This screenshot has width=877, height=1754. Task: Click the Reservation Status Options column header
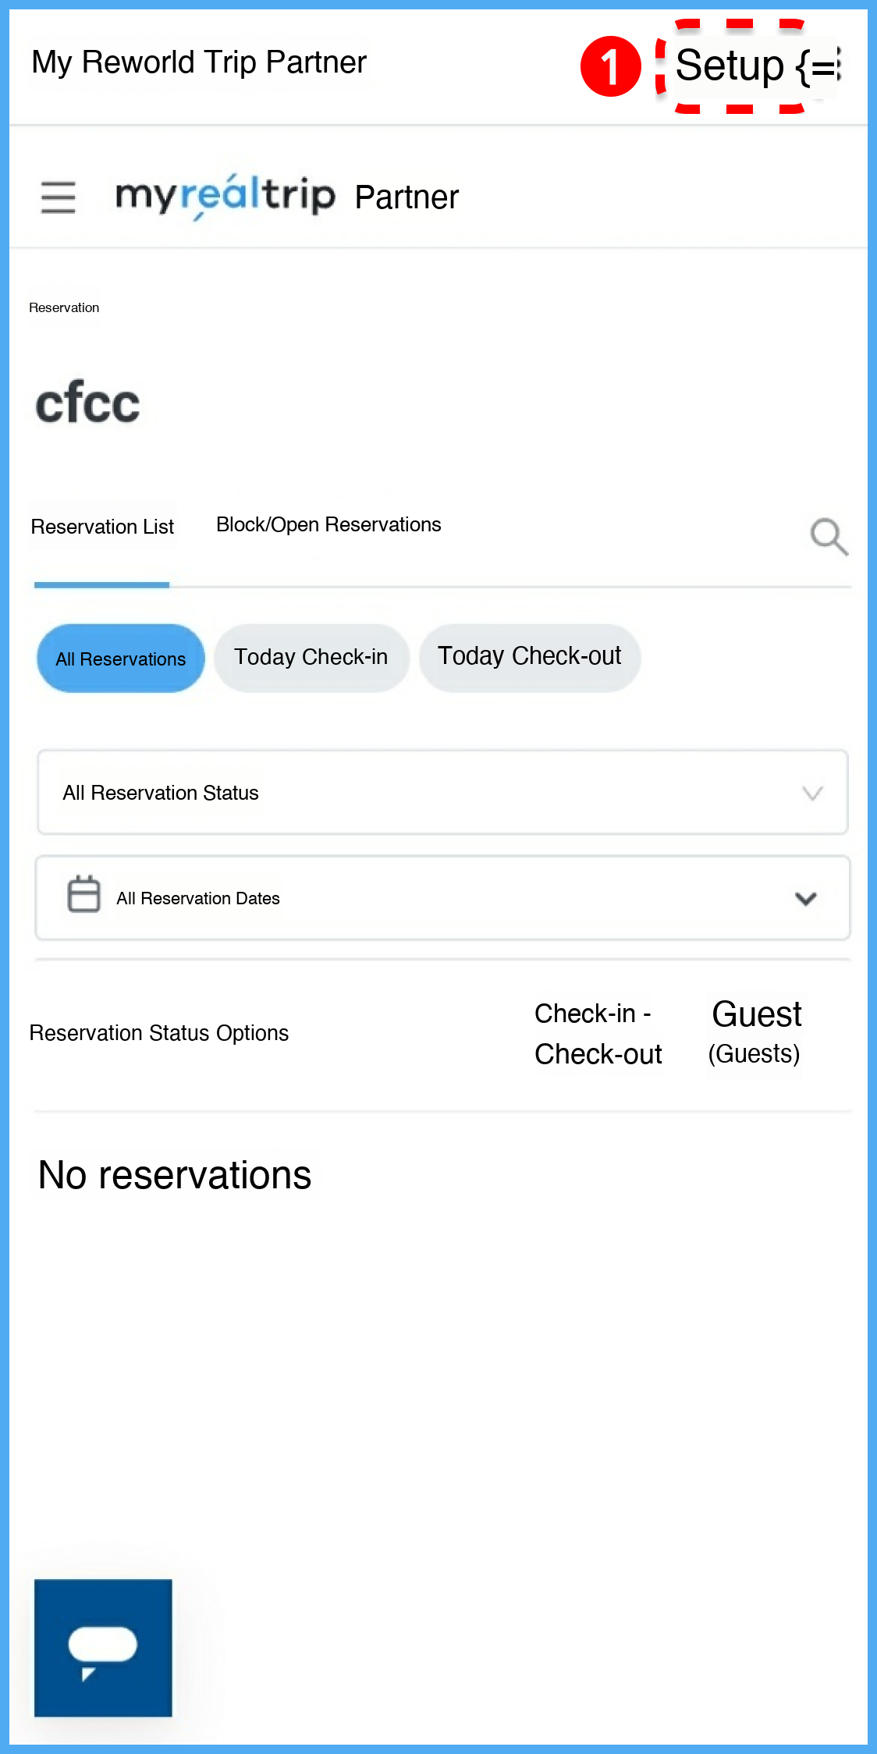click(x=159, y=1033)
